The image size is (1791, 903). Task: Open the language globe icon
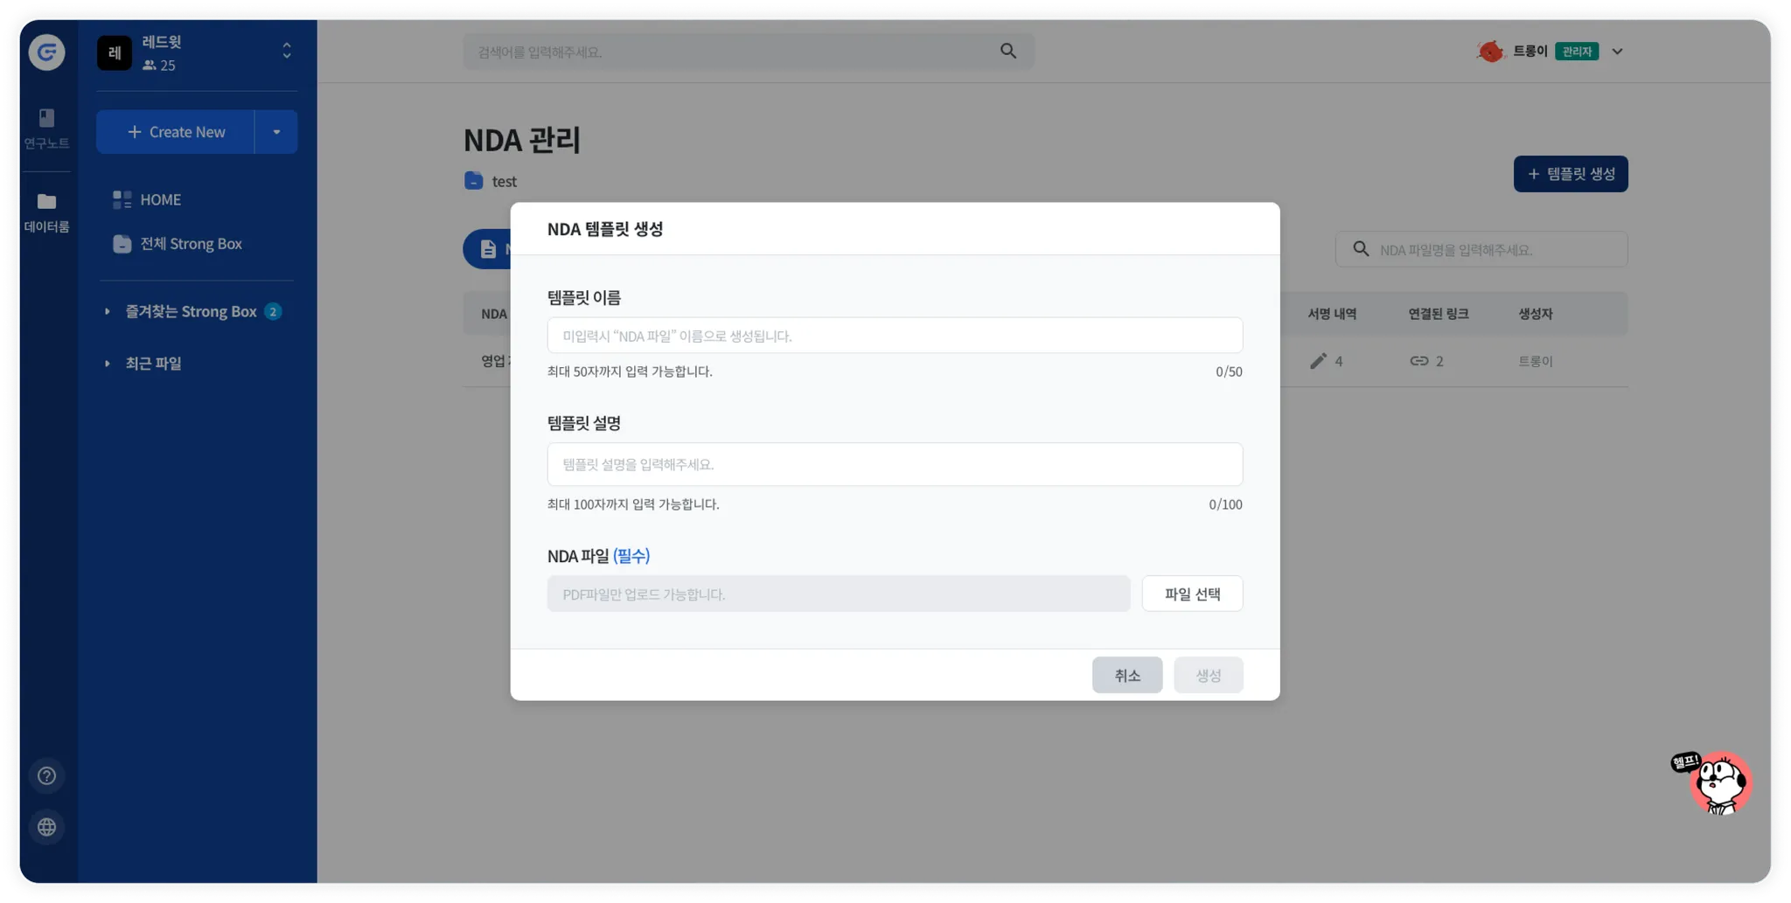(46, 827)
